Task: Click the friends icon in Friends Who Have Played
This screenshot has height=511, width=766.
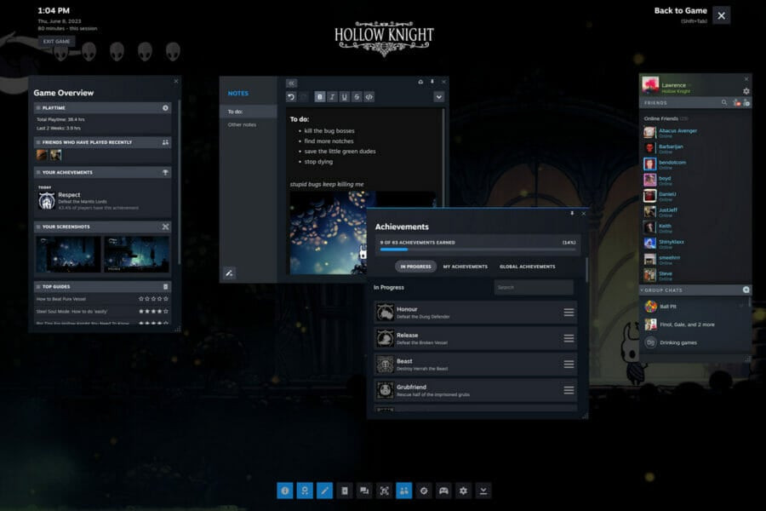Action: (165, 142)
